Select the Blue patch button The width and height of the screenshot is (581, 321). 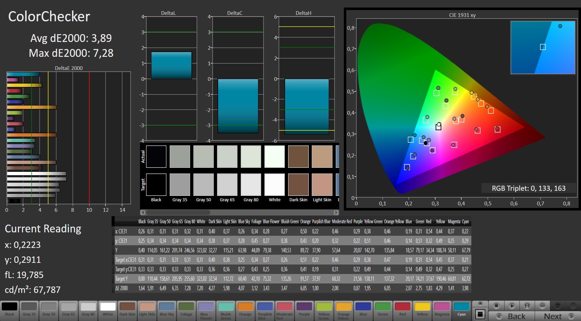(363, 311)
